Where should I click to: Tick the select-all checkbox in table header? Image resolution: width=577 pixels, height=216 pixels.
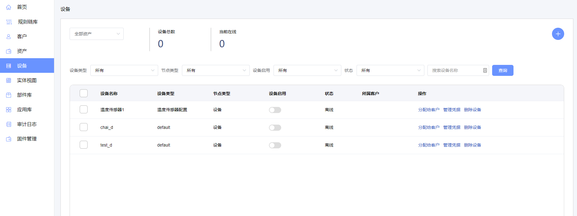click(84, 93)
